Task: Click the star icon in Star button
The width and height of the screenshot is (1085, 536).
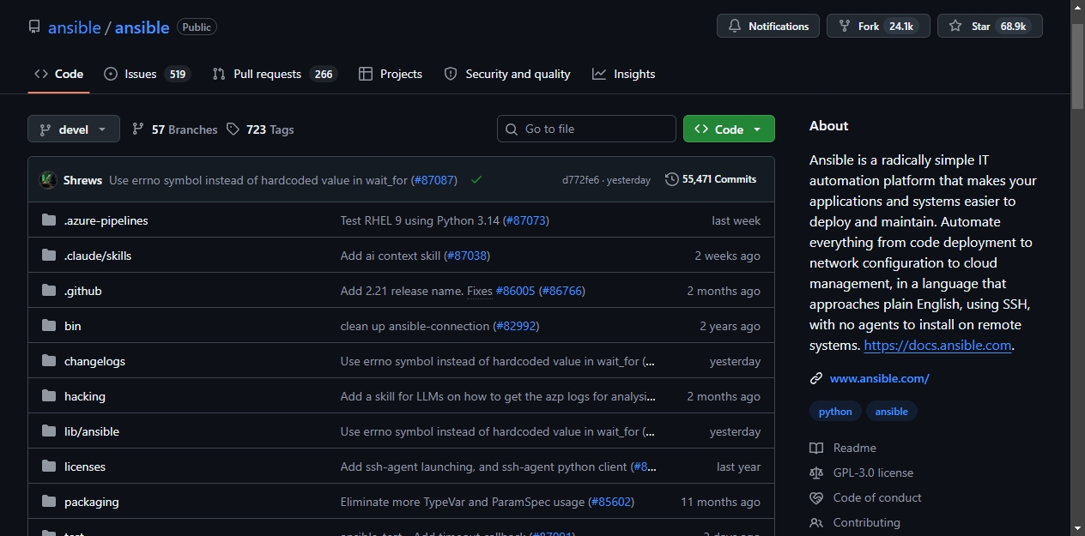Action: [955, 27]
